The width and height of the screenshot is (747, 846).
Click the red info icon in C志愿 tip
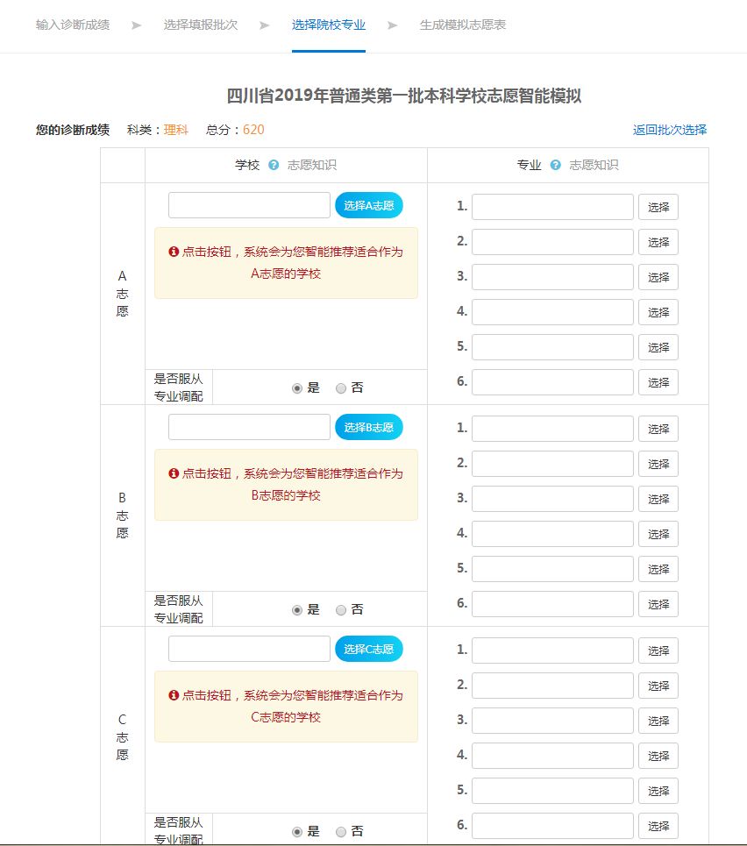(x=174, y=695)
